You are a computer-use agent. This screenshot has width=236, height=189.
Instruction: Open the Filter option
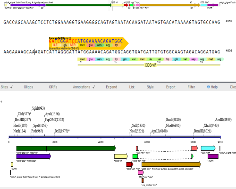[191, 87]
